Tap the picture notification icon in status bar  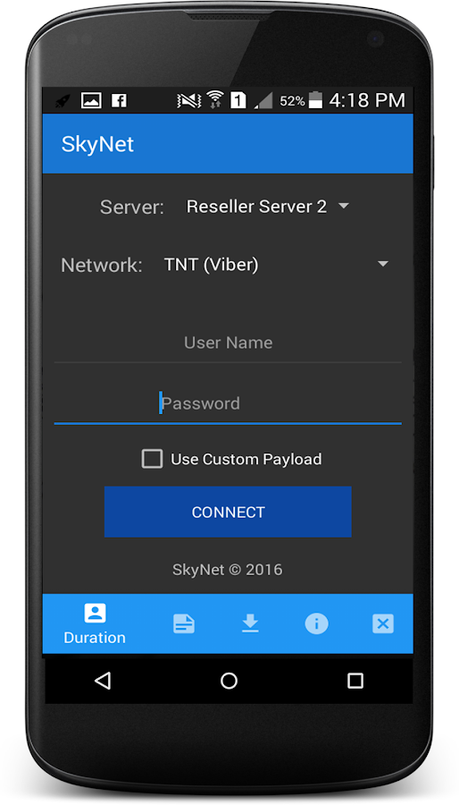(x=91, y=100)
